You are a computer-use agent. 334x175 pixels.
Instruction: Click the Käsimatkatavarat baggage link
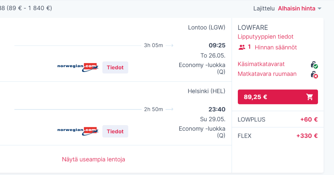261,64
